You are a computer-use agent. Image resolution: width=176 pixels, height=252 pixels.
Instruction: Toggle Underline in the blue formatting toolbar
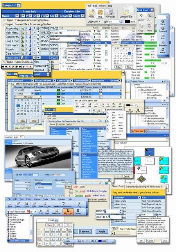[56, 211]
